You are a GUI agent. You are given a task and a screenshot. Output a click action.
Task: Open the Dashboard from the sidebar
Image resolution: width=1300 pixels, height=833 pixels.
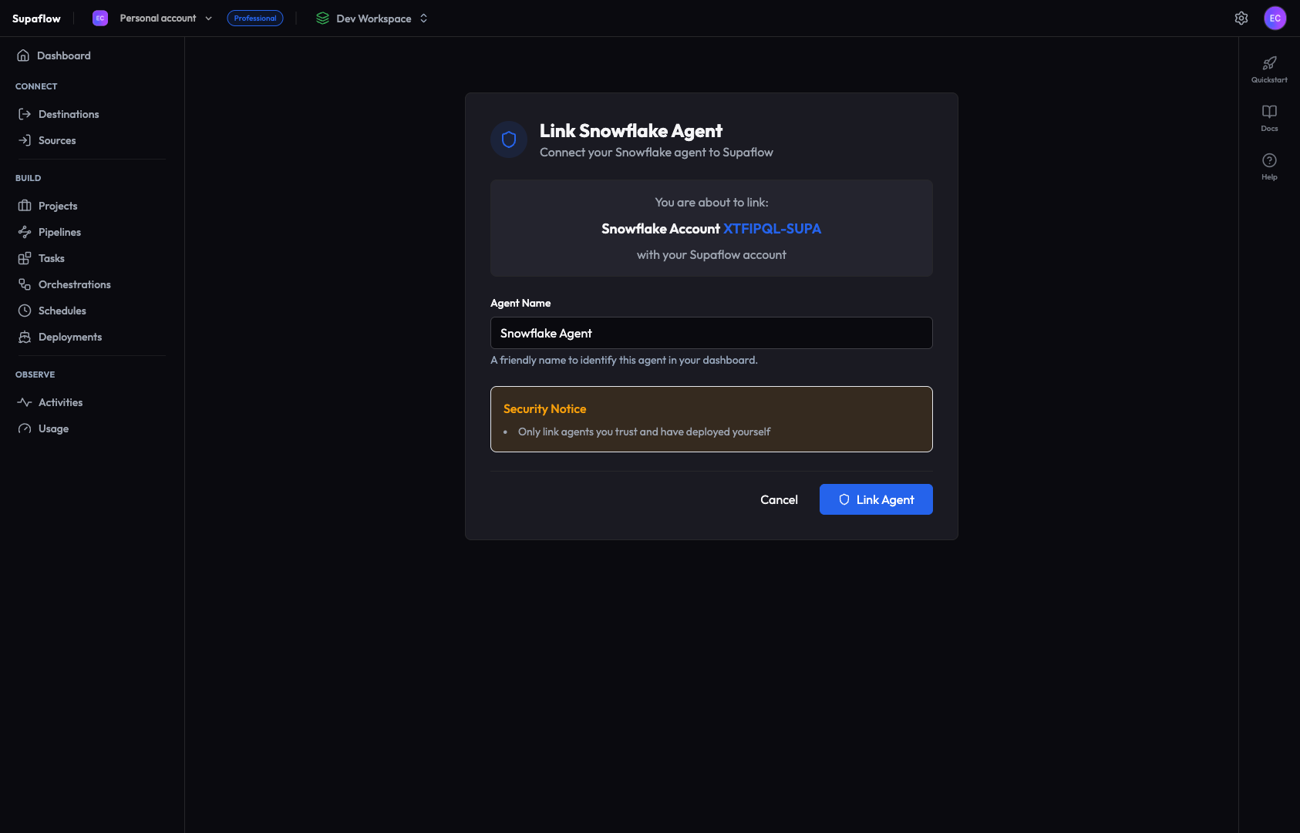[x=64, y=55]
